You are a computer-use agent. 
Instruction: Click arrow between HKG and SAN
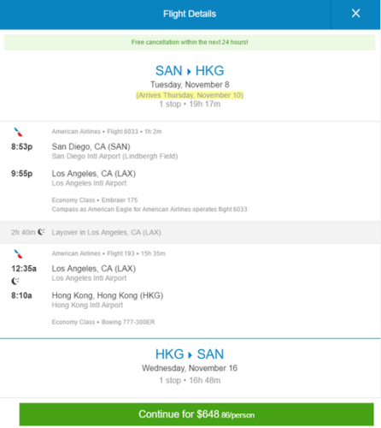coord(190,354)
